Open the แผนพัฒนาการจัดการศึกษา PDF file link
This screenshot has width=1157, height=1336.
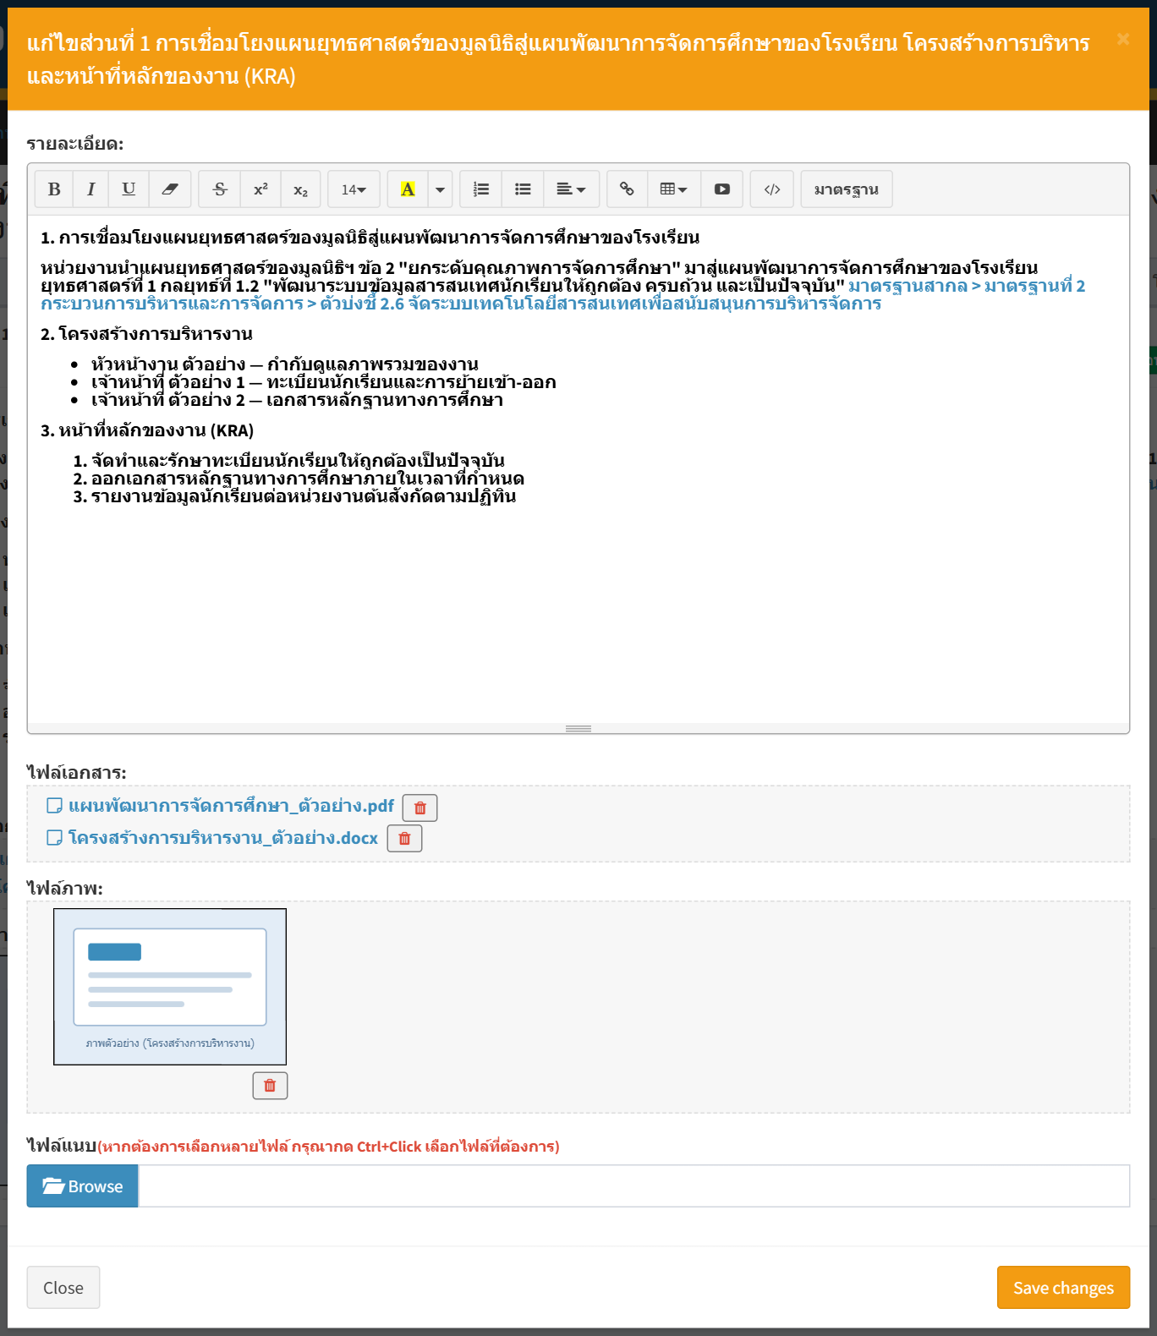pos(231,806)
